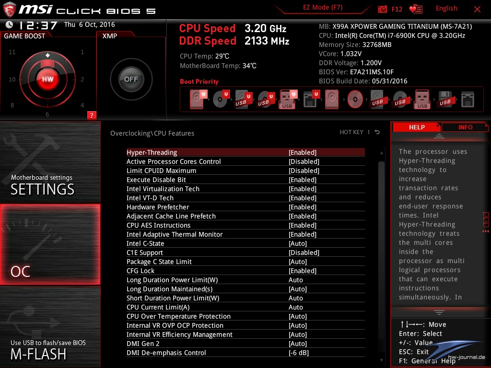491x368 pixels.
Task: Open the favorites heart icon
Action: click(x=416, y=9)
